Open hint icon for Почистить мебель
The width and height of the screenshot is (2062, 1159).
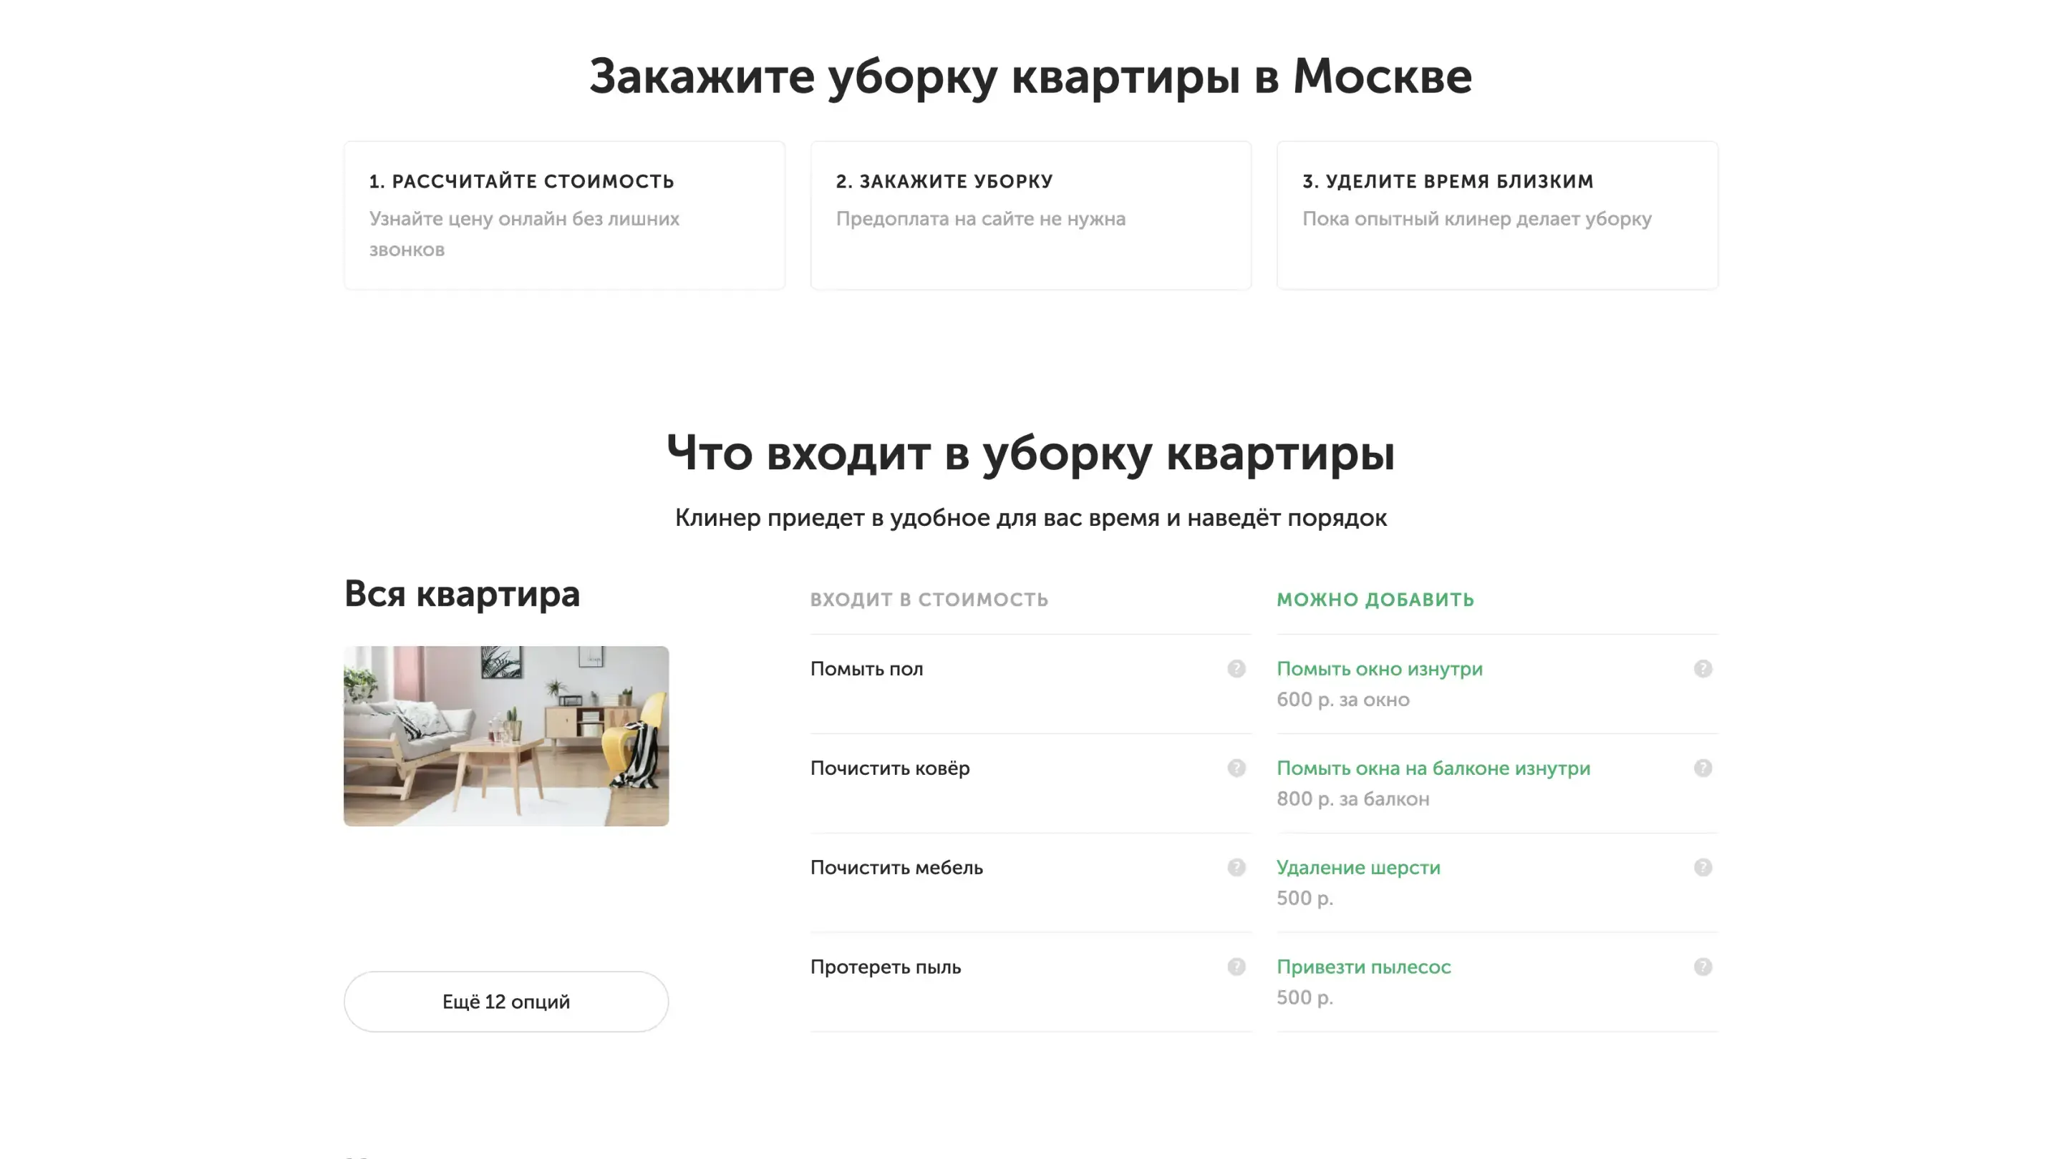pos(1236,867)
